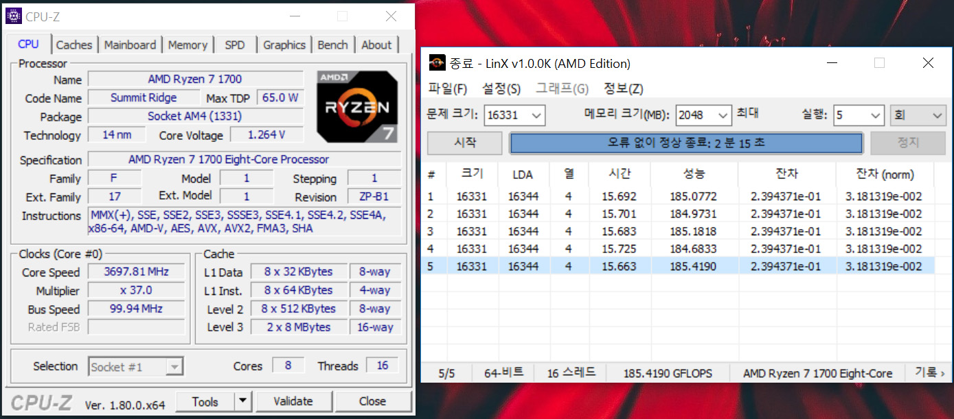This screenshot has width=954, height=419.
Task: Click the x 37.0 multiplier value
Action: pyautogui.click(x=136, y=290)
